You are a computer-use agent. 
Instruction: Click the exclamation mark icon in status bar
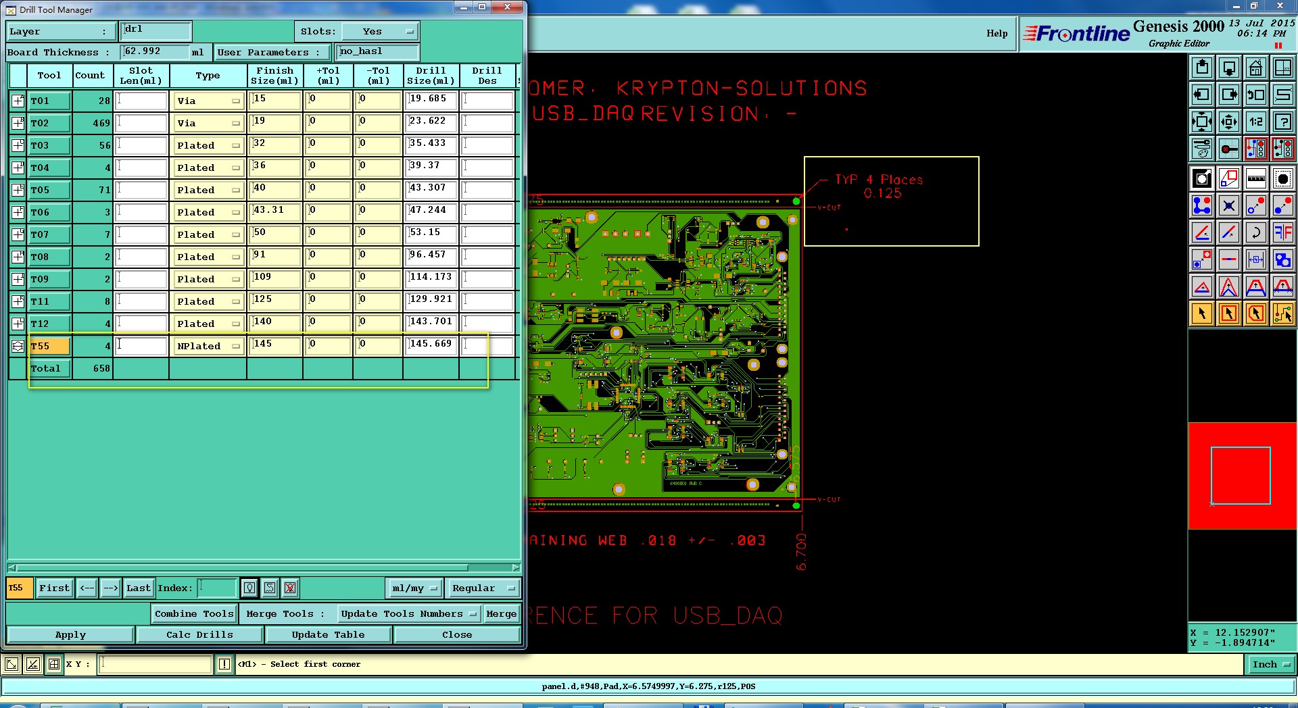[224, 664]
